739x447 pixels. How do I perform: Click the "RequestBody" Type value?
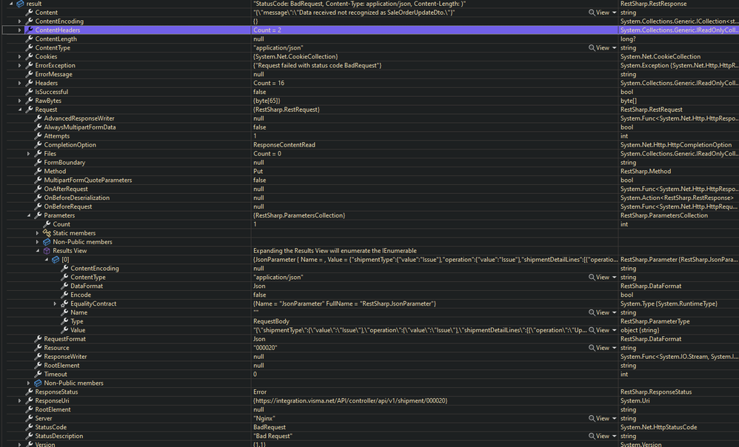tap(272, 322)
